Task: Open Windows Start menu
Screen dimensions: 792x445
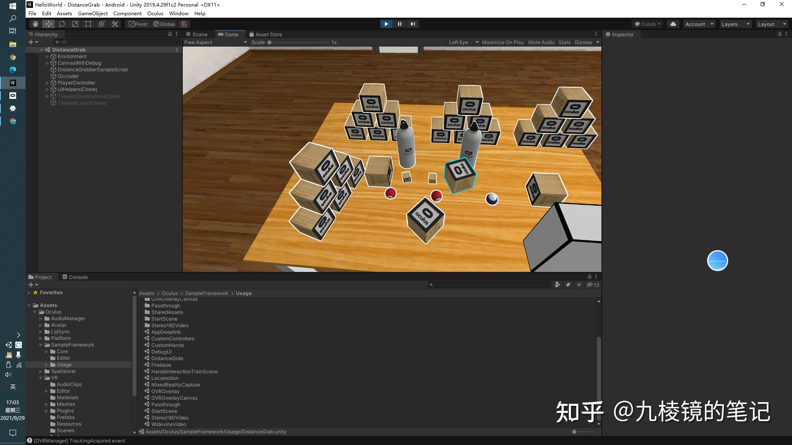Action: tap(13, 6)
